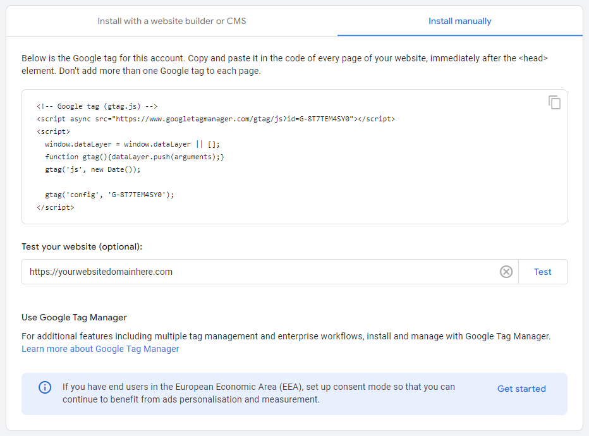
Task: Click the Google tag comment line in code
Action: coord(97,106)
